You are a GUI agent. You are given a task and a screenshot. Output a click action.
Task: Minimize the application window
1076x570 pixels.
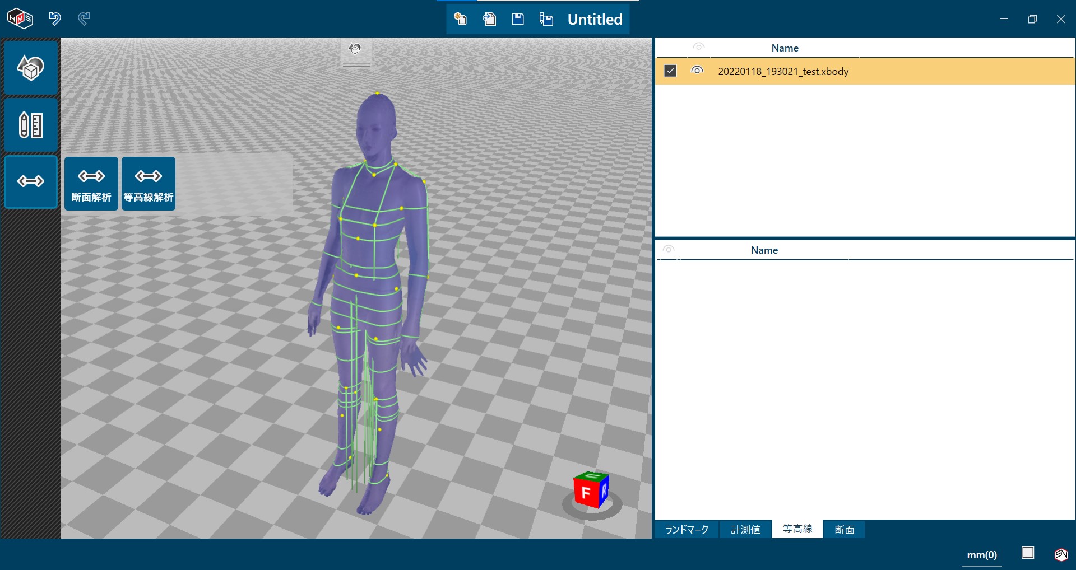[1004, 19]
